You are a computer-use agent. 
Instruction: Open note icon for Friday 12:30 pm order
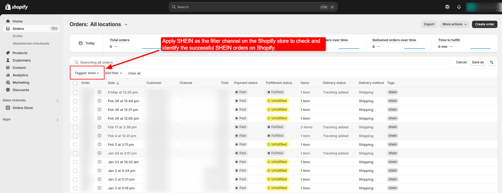pyautogui.click(x=99, y=92)
